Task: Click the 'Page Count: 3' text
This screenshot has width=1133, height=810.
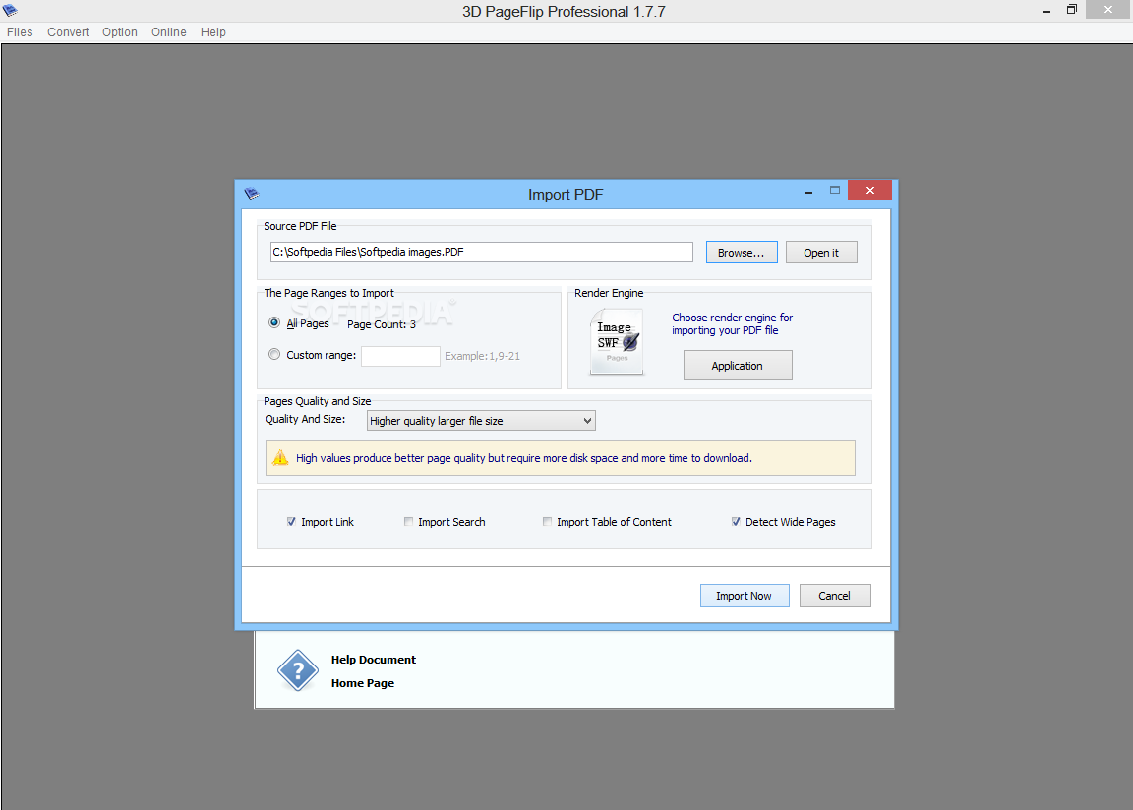Action: point(382,324)
